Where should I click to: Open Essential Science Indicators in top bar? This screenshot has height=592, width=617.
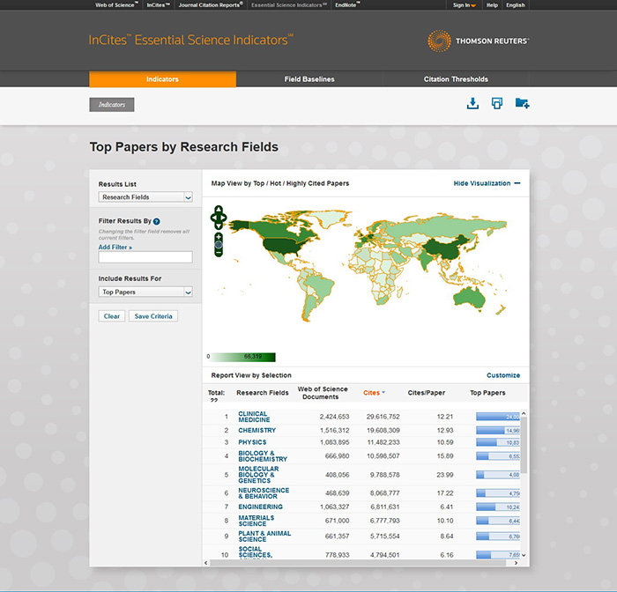pyautogui.click(x=289, y=5)
